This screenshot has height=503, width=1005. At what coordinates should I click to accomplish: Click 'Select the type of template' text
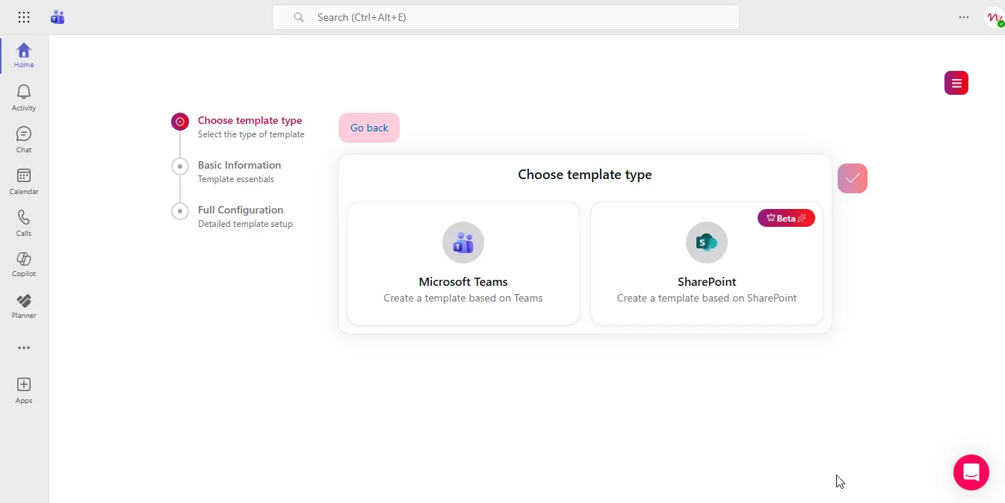tap(251, 134)
